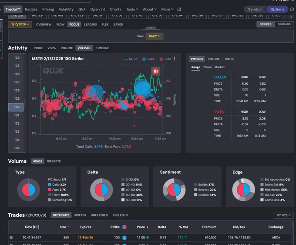The image size is (296, 245).
Task: Expand the Tools menu
Action: tap(132, 9)
